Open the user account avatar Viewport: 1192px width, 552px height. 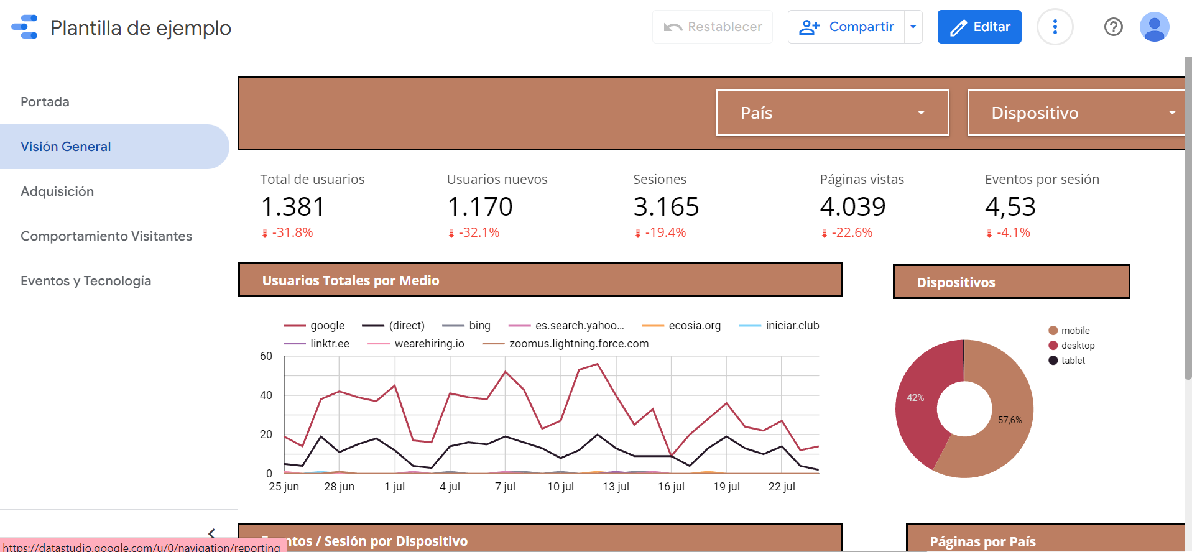(1154, 27)
